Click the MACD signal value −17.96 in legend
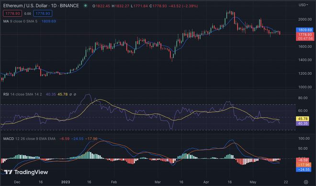 [91, 139]
